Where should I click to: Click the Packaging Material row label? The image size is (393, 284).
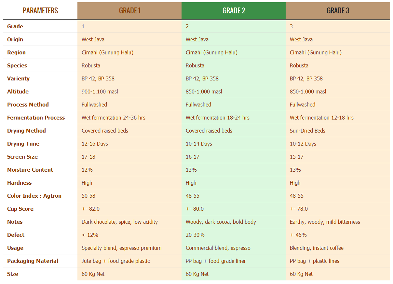click(33, 261)
